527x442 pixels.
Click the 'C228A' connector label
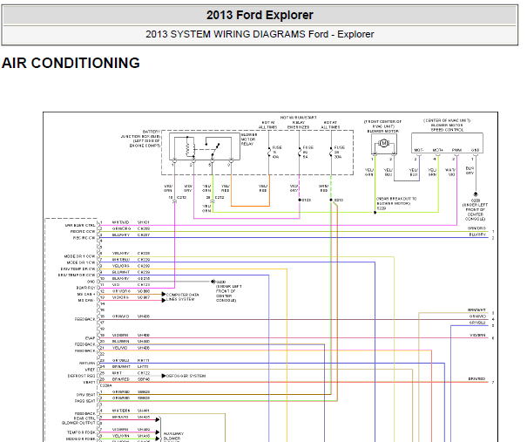[106, 385]
